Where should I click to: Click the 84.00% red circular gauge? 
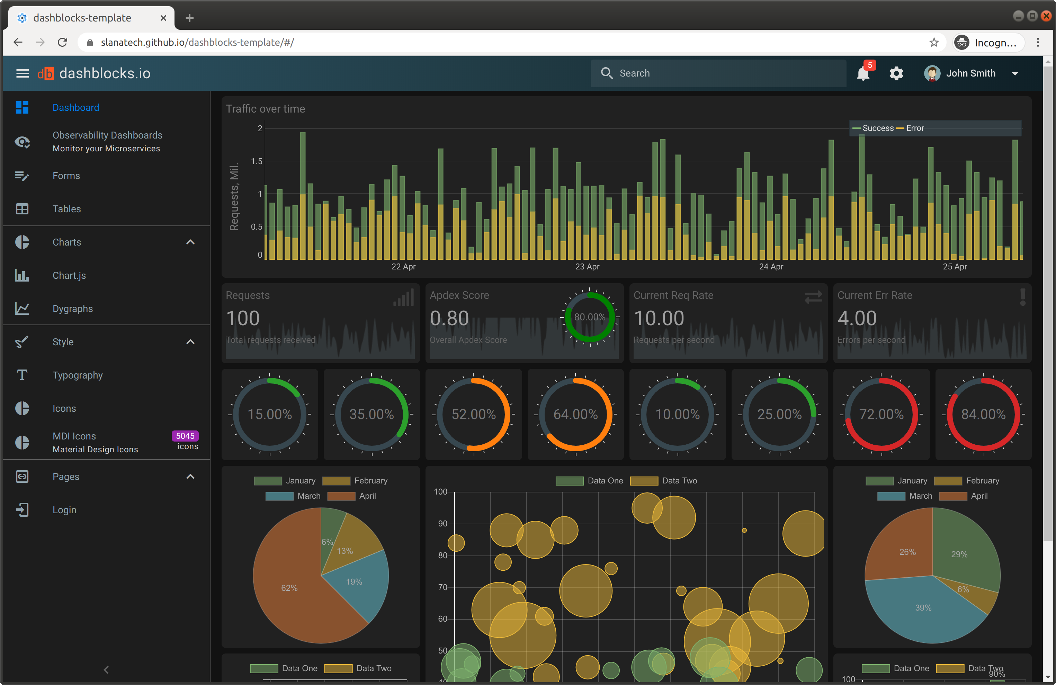point(983,415)
